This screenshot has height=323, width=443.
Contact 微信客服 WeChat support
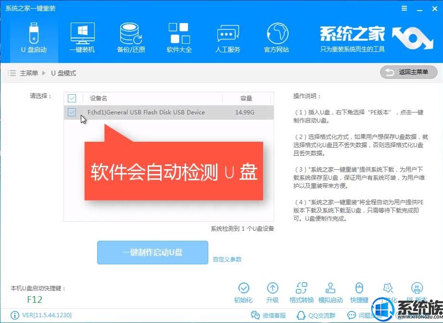pos(268,315)
